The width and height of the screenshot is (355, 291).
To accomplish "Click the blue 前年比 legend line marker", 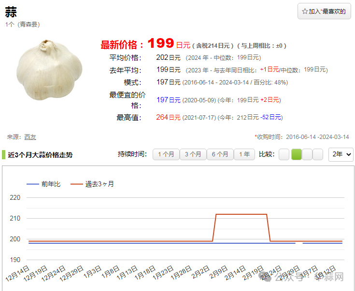I will 33,184.
